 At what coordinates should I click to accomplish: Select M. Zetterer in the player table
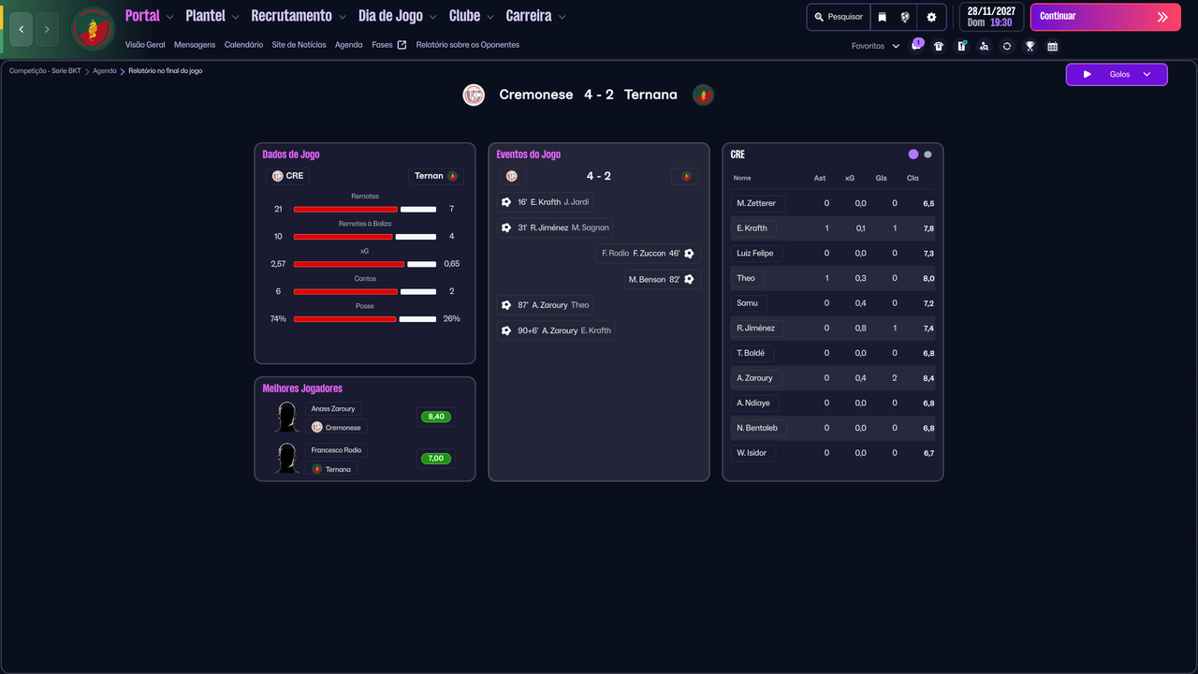pos(756,203)
